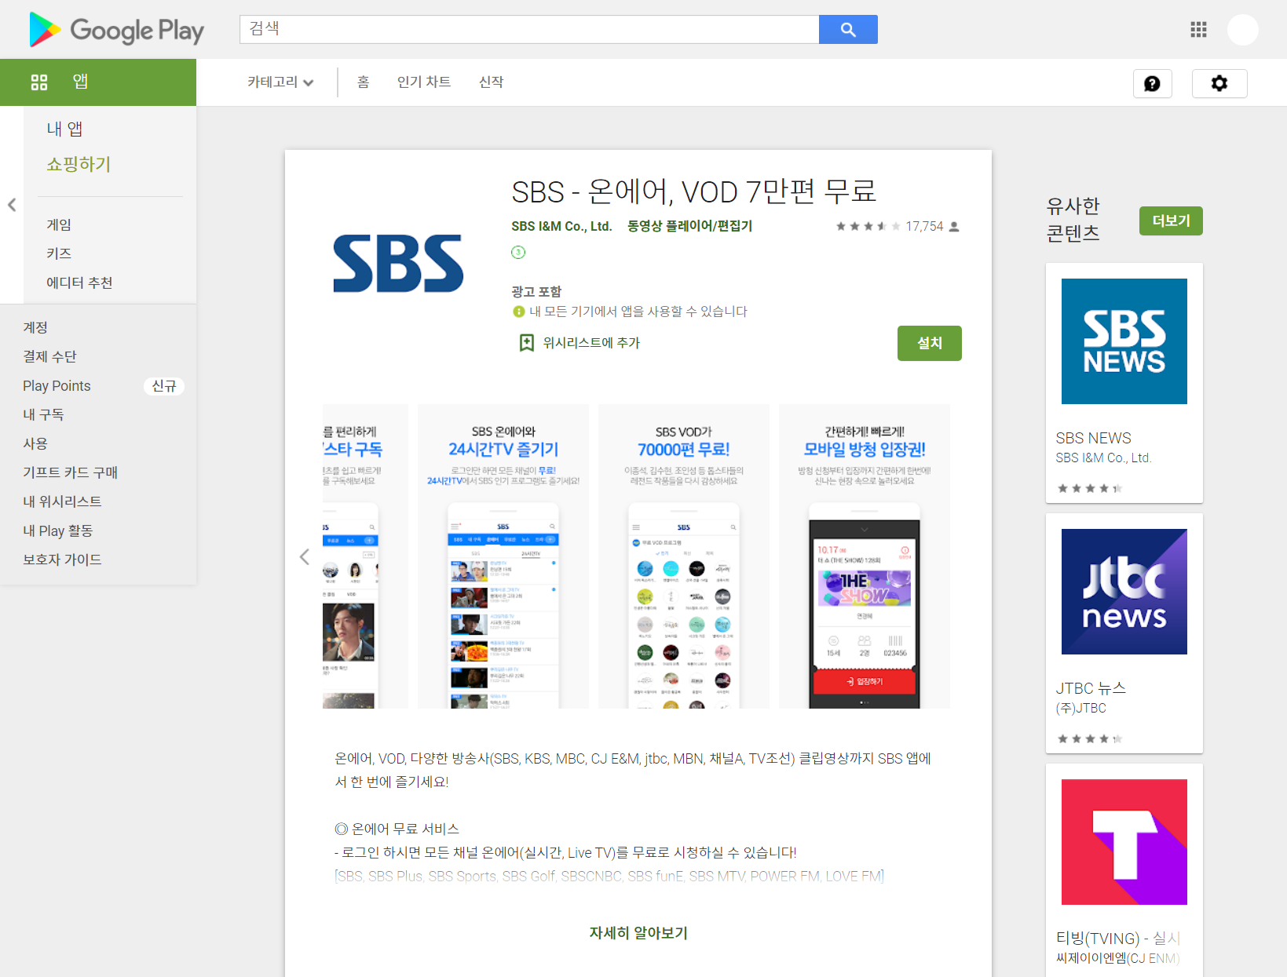This screenshot has height=977, width=1287.
Task: Open the partially visible 스타 구독 screenshot
Action: pyautogui.click(x=365, y=556)
